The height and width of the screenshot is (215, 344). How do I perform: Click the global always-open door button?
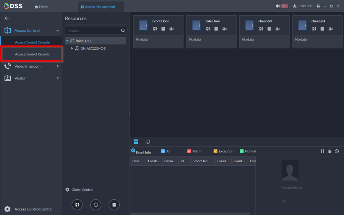77,205
